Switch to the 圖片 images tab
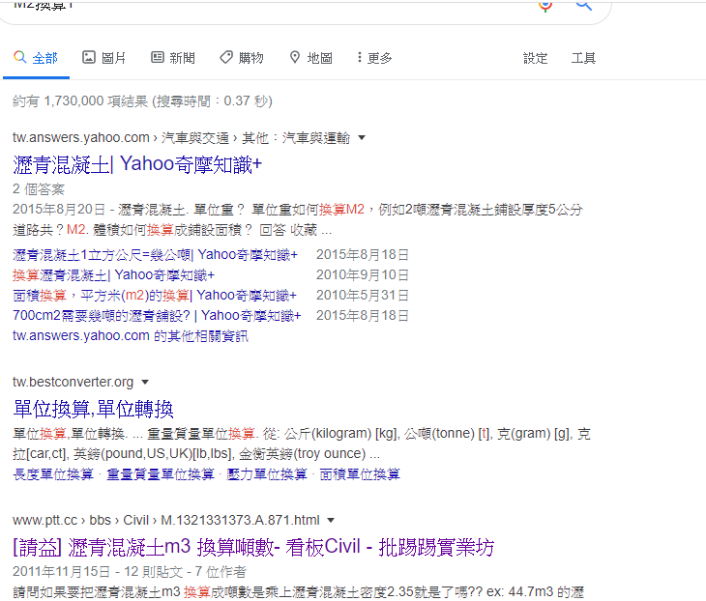 [104, 58]
